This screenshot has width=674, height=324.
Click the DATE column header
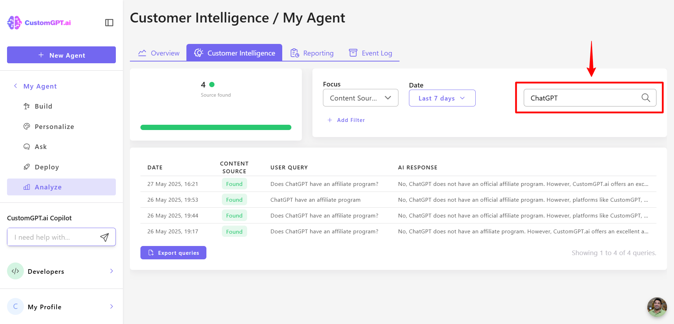tap(155, 167)
